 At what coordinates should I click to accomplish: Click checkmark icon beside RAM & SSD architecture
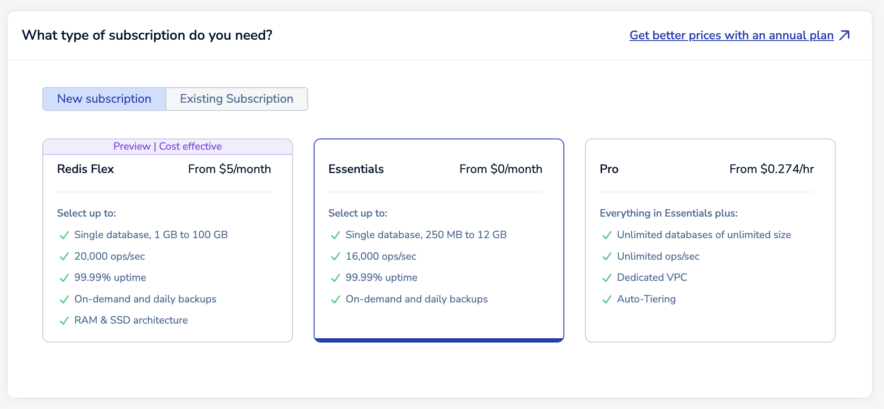(64, 321)
